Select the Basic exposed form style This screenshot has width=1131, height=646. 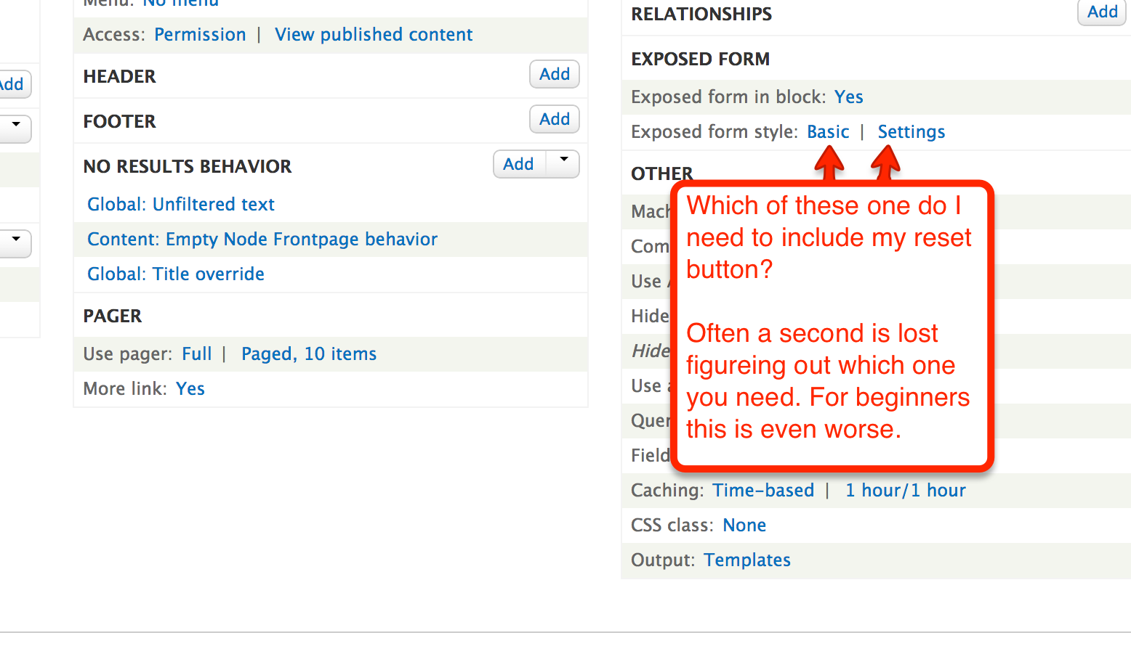(828, 132)
